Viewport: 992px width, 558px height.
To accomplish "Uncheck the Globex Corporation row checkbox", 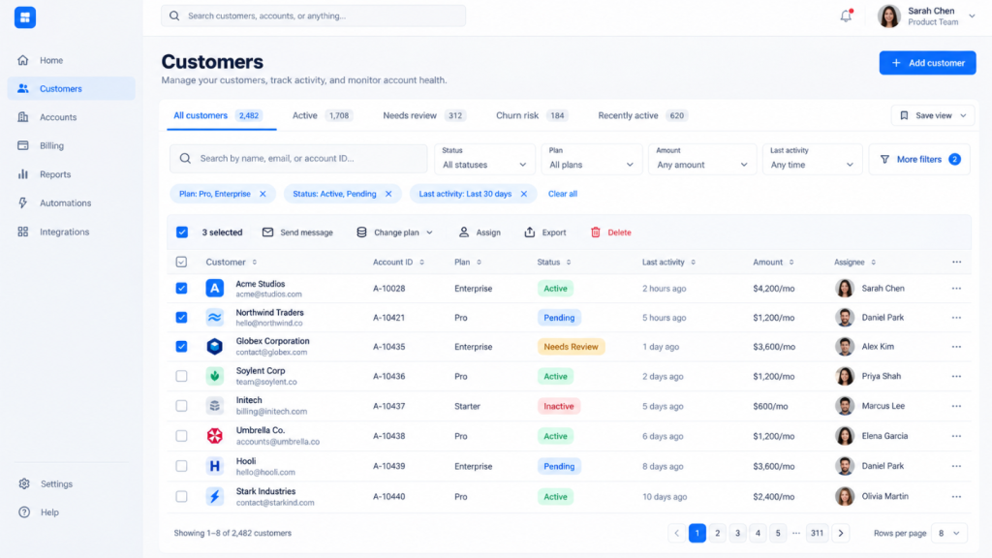I will coord(181,346).
